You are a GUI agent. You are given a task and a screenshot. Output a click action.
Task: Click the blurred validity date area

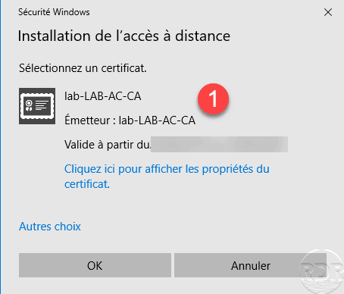(x=219, y=144)
